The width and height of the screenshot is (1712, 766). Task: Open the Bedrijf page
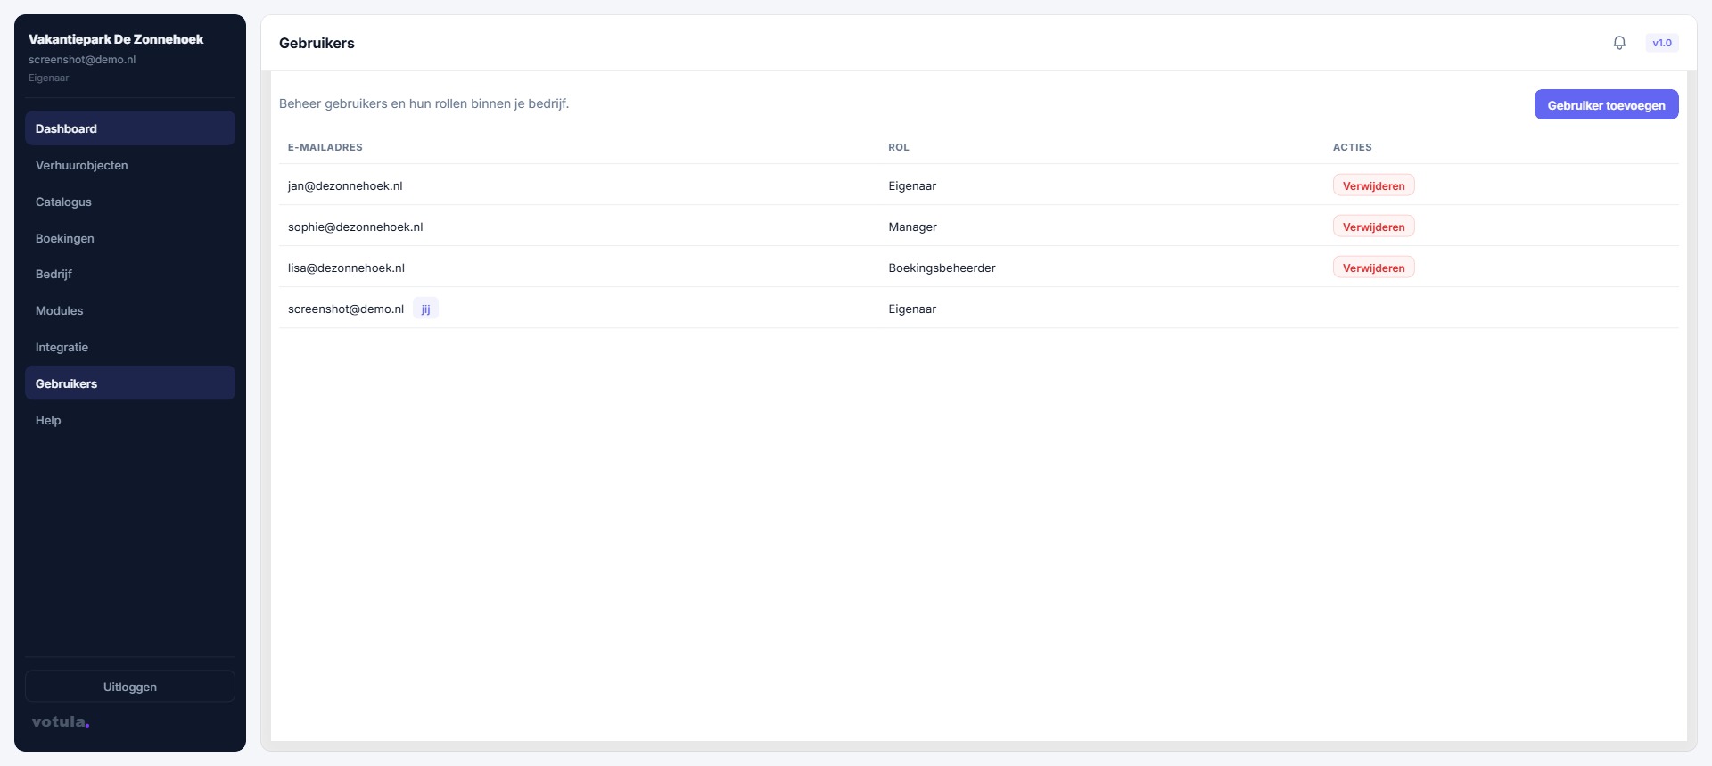coord(130,274)
